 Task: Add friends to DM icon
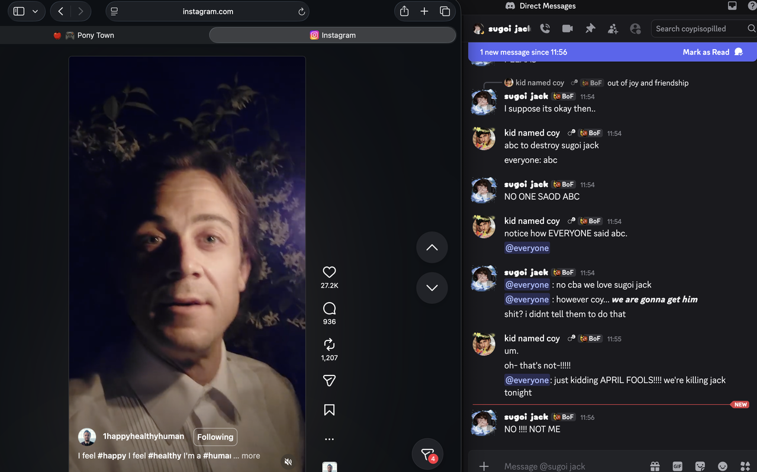pos(613,28)
